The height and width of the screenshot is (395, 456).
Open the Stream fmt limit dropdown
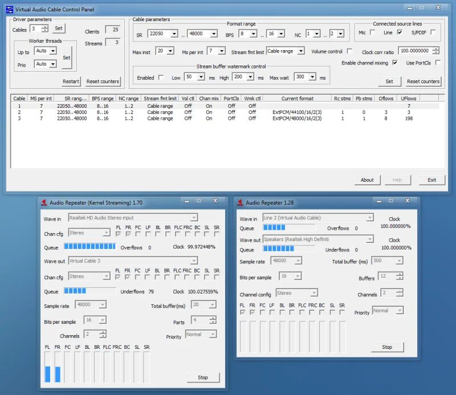(x=301, y=51)
